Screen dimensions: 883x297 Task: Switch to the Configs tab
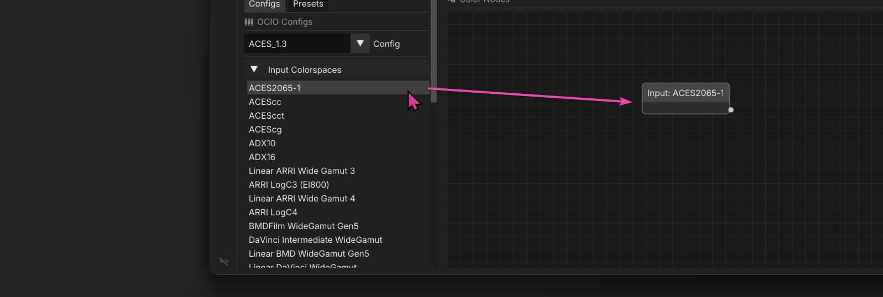(x=264, y=4)
